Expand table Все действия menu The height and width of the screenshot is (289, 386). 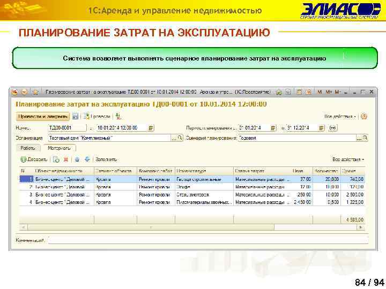[x=348, y=159]
